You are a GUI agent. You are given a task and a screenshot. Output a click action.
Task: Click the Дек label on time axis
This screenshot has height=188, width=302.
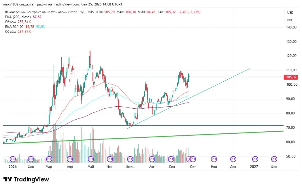tap(233, 167)
